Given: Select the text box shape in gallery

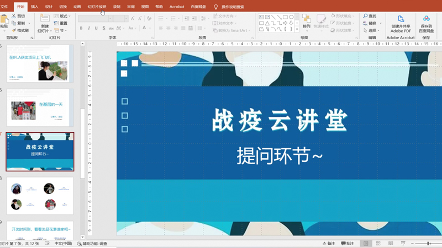Looking at the screenshot, I should pos(261,17).
